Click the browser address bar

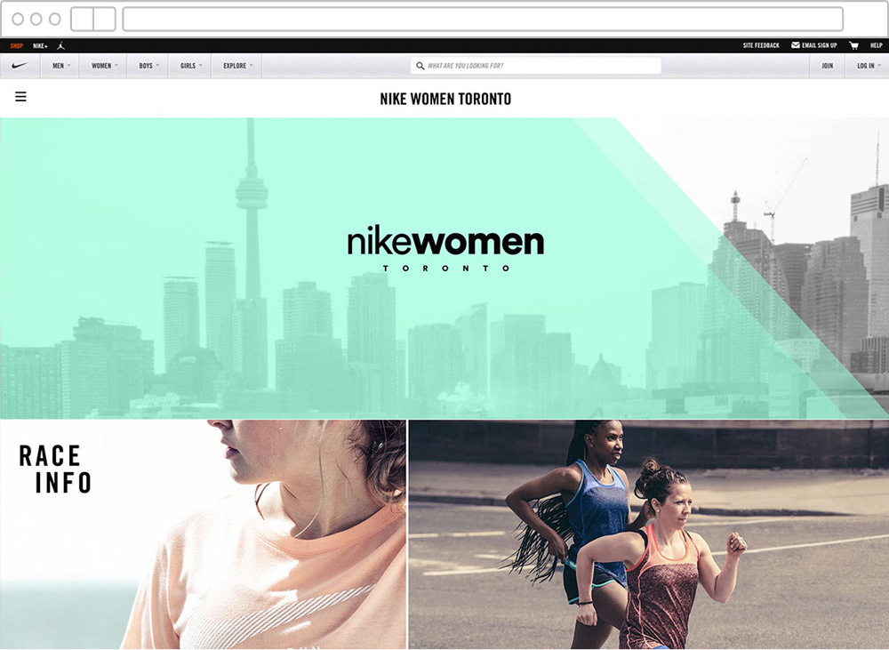click(483, 20)
